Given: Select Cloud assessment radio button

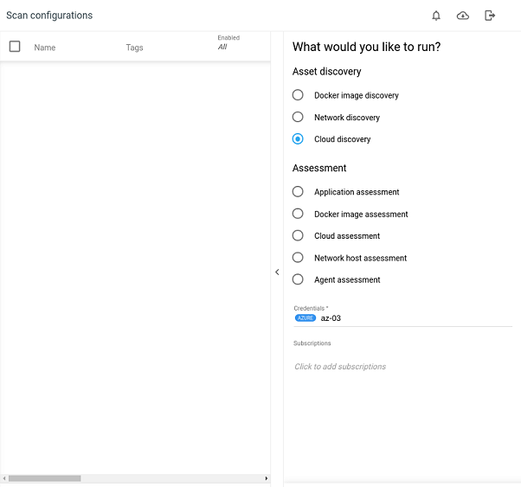Looking at the screenshot, I should (298, 236).
